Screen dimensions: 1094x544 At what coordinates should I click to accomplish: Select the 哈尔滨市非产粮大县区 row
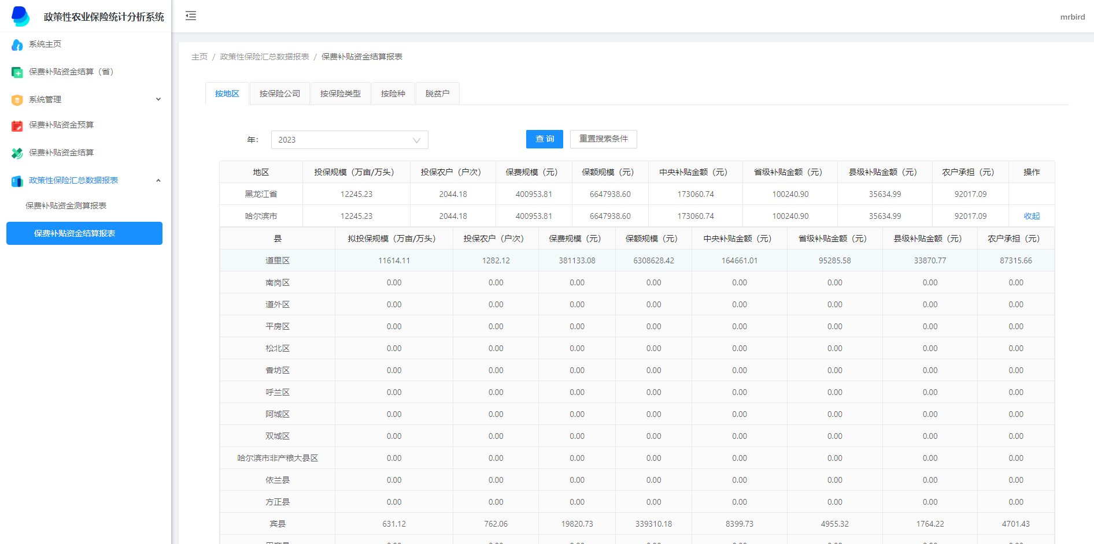(x=637, y=458)
